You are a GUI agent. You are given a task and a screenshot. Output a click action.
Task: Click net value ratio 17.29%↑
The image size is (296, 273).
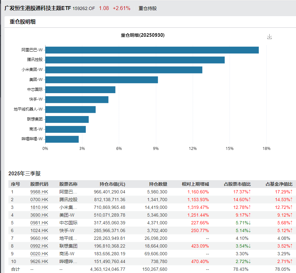click(284, 192)
